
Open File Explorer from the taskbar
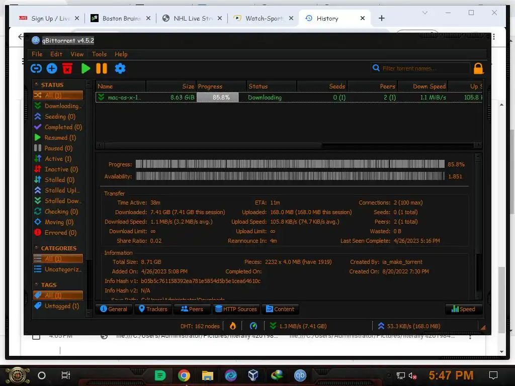click(x=207, y=375)
